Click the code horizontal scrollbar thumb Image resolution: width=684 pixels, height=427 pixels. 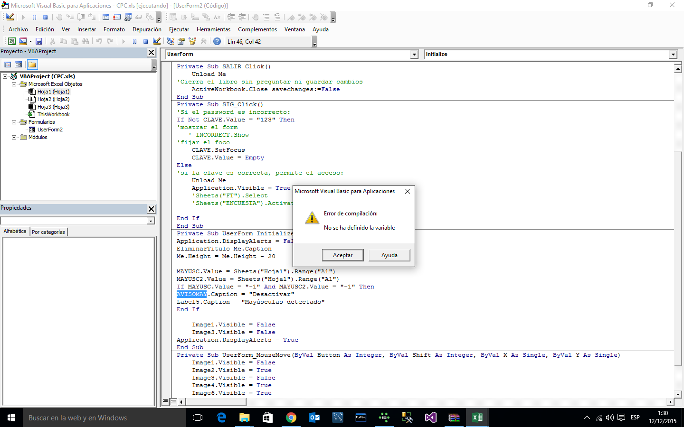coord(215,402)
